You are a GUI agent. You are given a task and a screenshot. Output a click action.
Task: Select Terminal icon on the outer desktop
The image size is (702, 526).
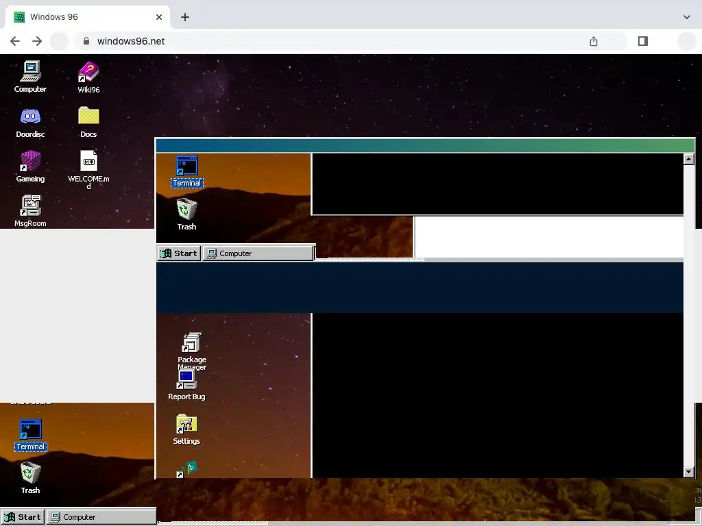(30, 435)
